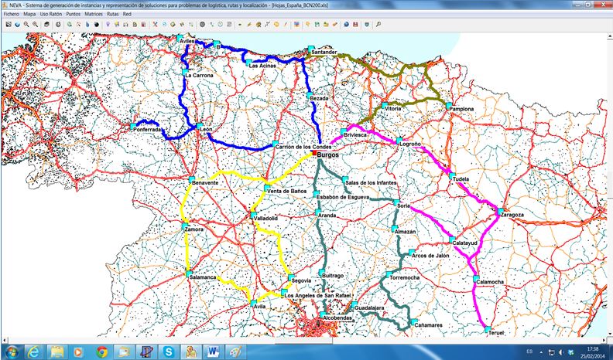
Task: Open the Uso Ratón menu
Action: pyautogui.click(x=51, y=14)
